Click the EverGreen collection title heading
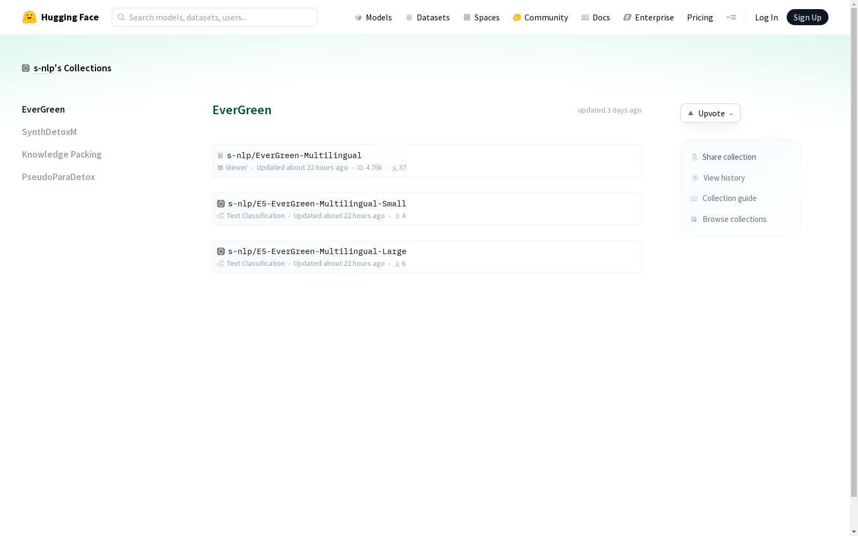Screen dimensions: 858x536 pyautogui.click(x=242, y=110)
